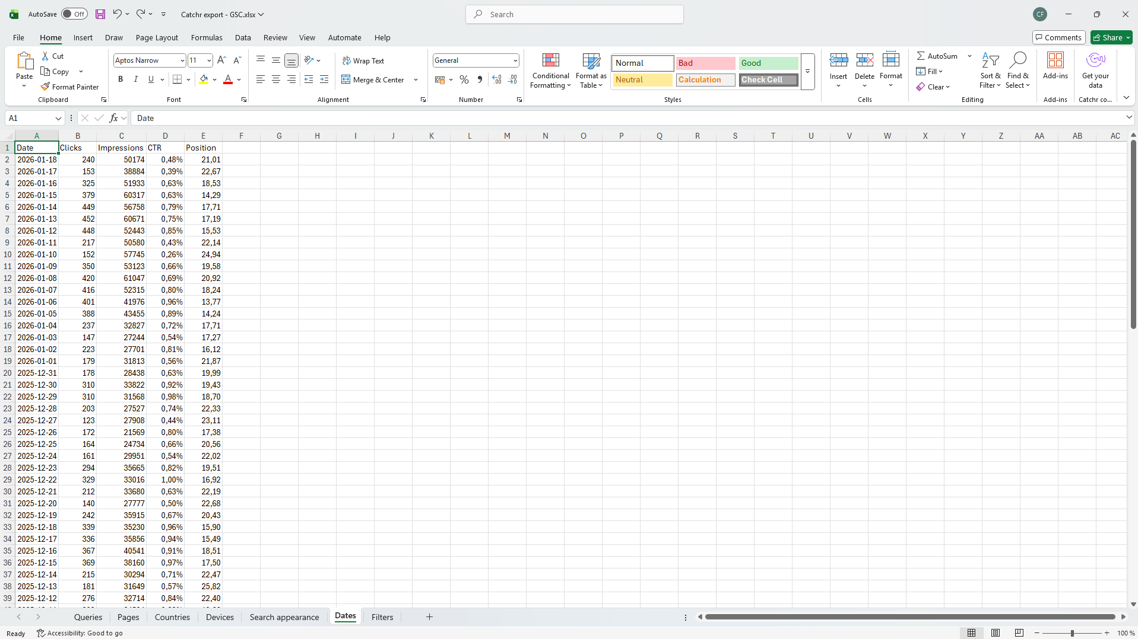This screenshot has width=1138, height=639.
Task: Turn on AutoSave
Action: coord(74,14)
